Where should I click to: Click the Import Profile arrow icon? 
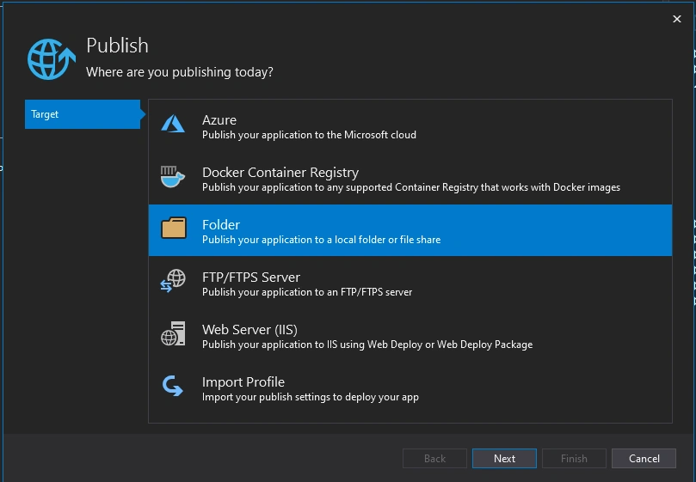173,386
